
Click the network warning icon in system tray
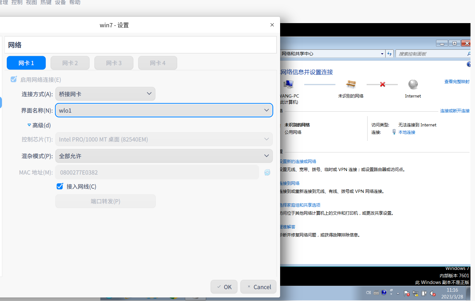pyautogui.click(x=415, y=293)
